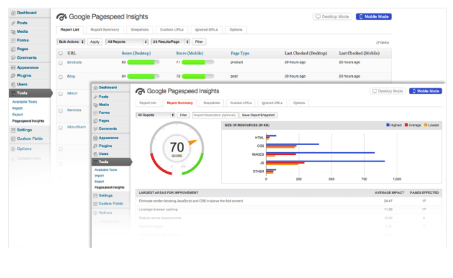Viewport: 453px width, 278px height.
Task: Click the Options icon in back window sidebar
Action: click(13, 149)
